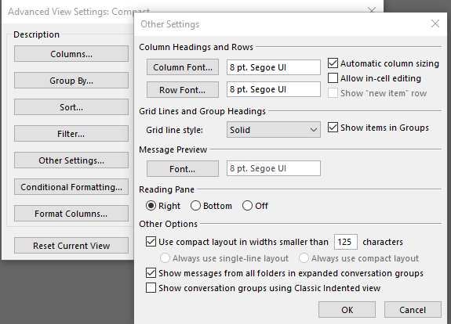Open Message Preview Font button
451x324 pixels.
coord(183,169)
